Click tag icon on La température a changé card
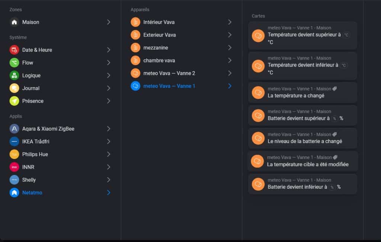 334,89
